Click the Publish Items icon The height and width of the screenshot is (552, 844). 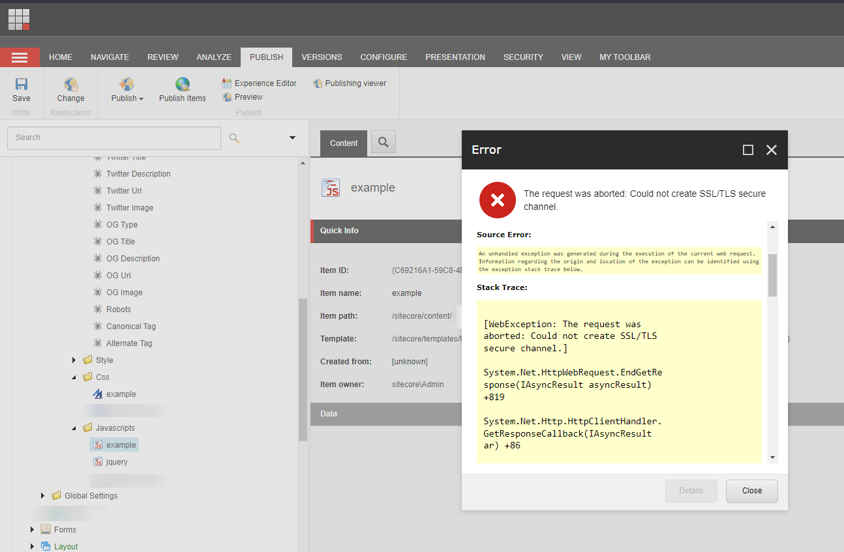[x=183, y=84]
